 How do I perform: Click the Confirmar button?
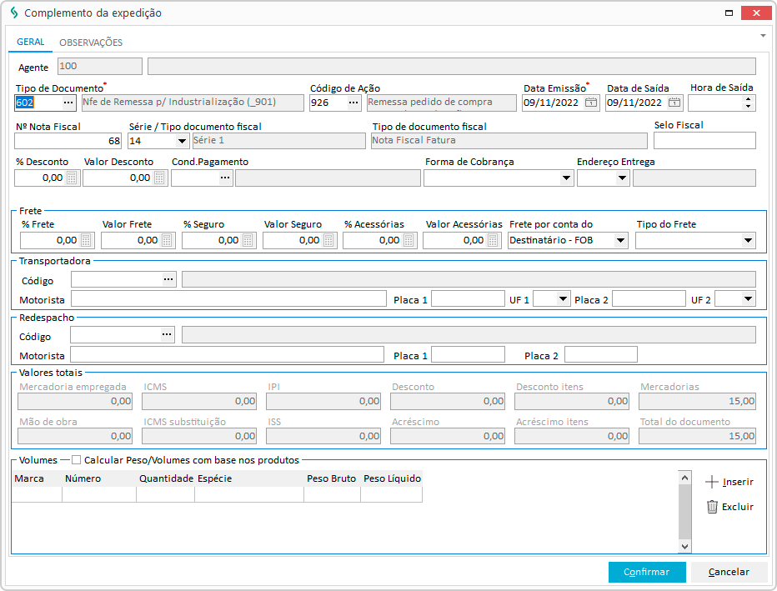coord(647,572)
